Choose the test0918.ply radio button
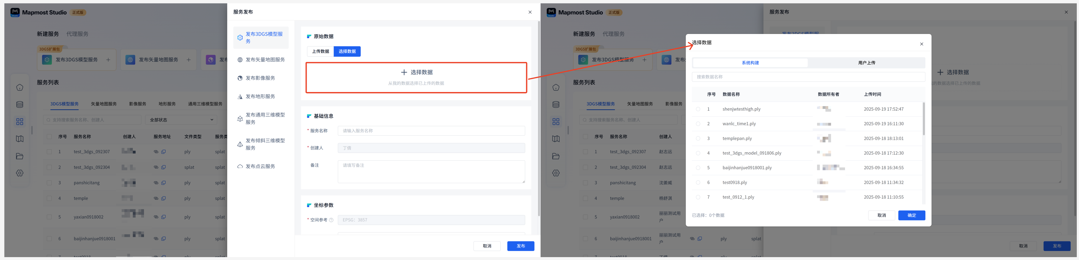Screen dimensions: 1079x260 tap(698, 183)
